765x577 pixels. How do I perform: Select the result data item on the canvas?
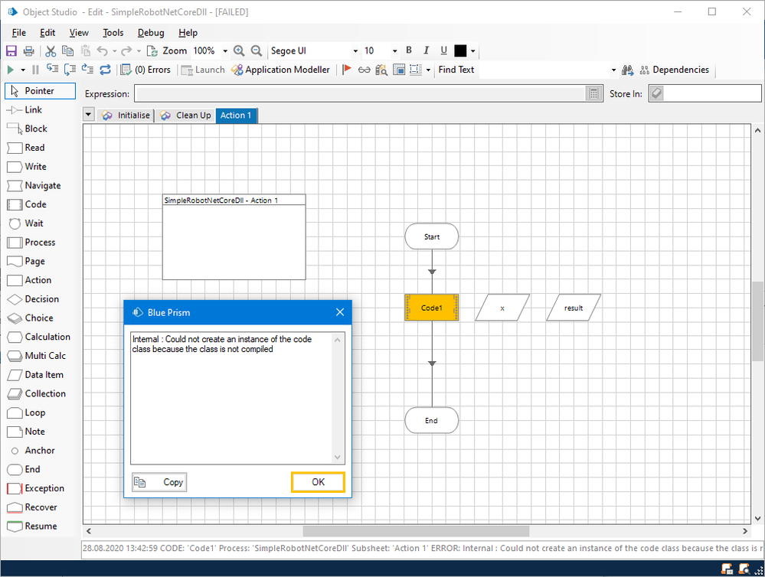pos(574,308)
